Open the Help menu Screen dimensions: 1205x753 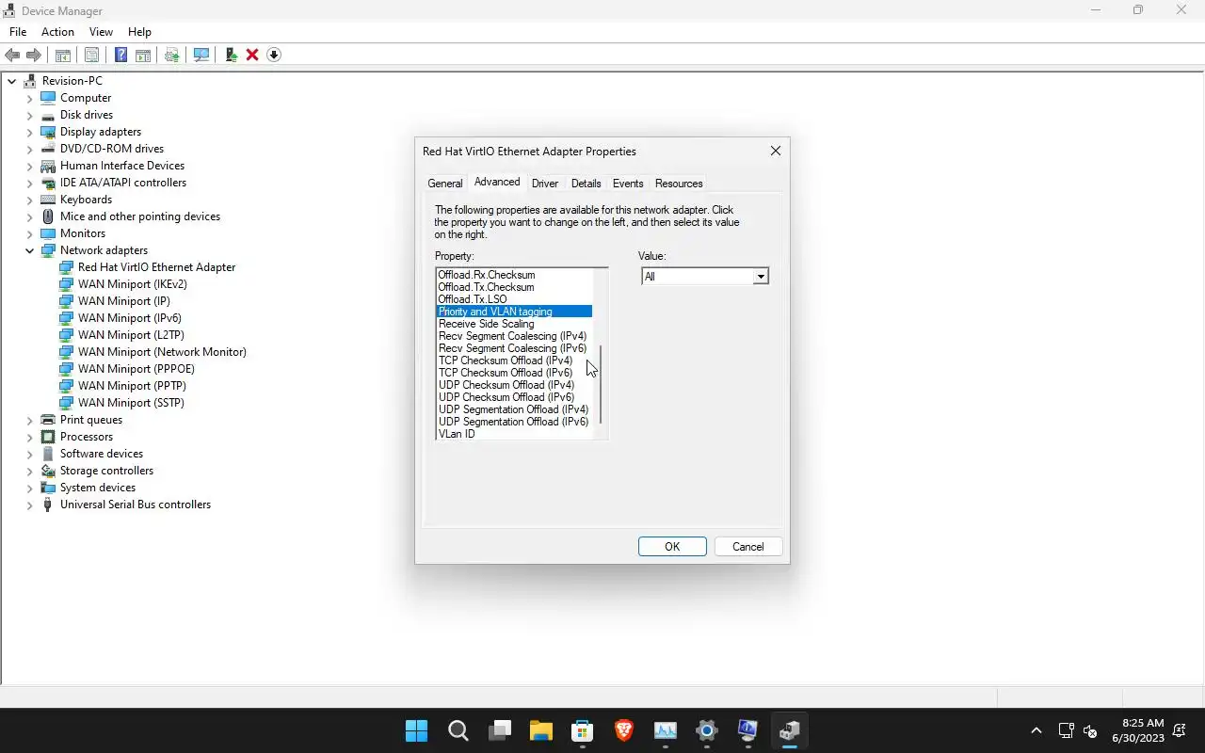(139, 31)
